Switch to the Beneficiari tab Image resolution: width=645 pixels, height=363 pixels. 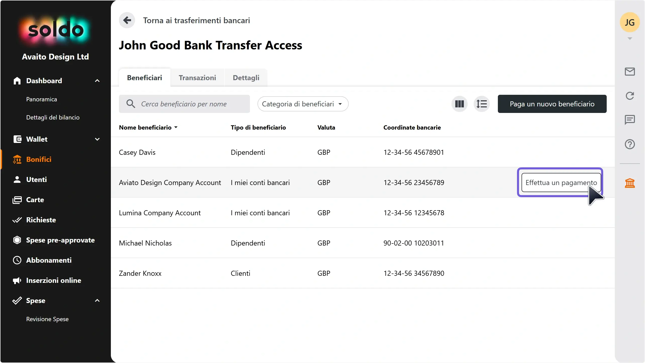point(145,78)
